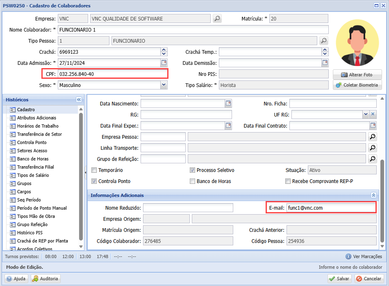Open Tipos de Salário history

click(33, 175)
